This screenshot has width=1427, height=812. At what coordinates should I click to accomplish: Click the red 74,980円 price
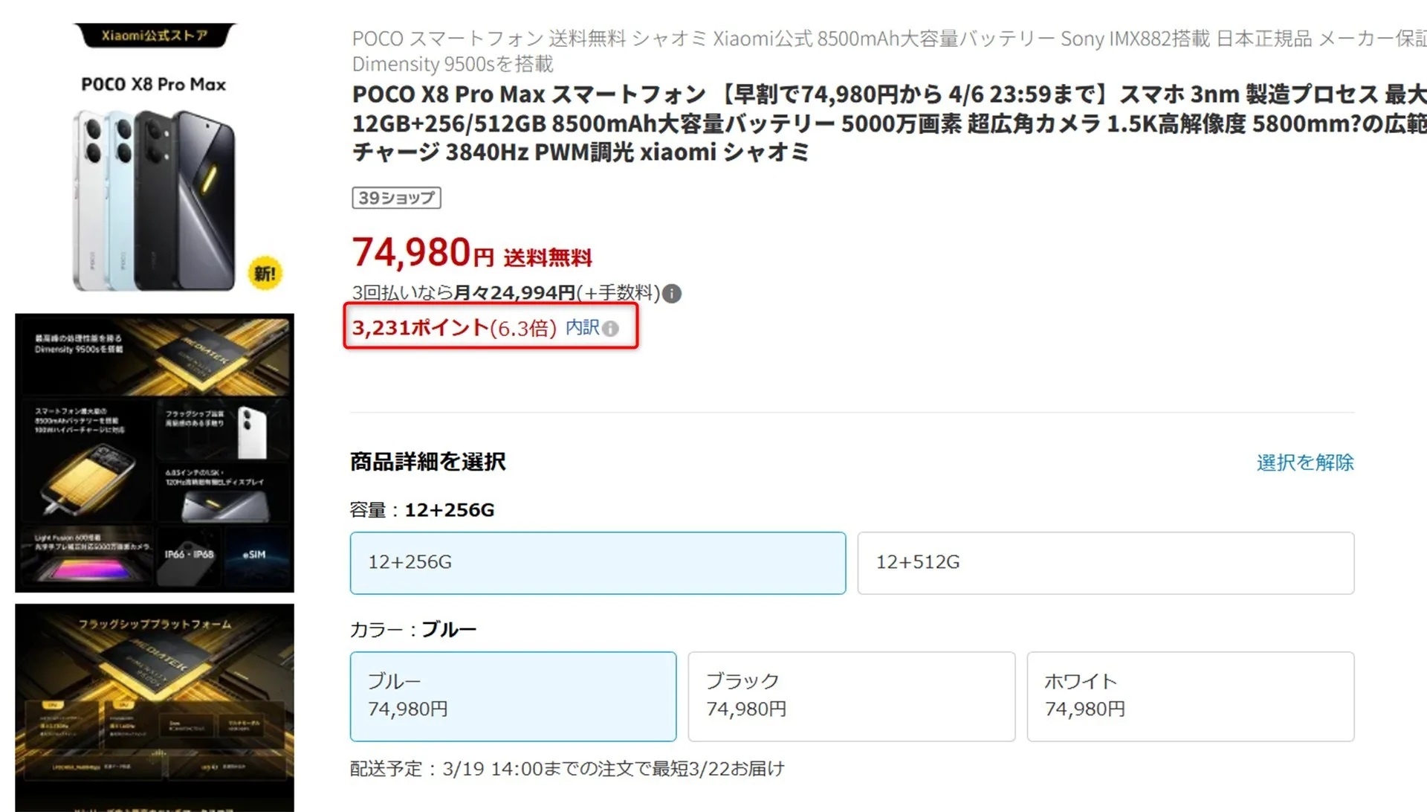(422, 253)
